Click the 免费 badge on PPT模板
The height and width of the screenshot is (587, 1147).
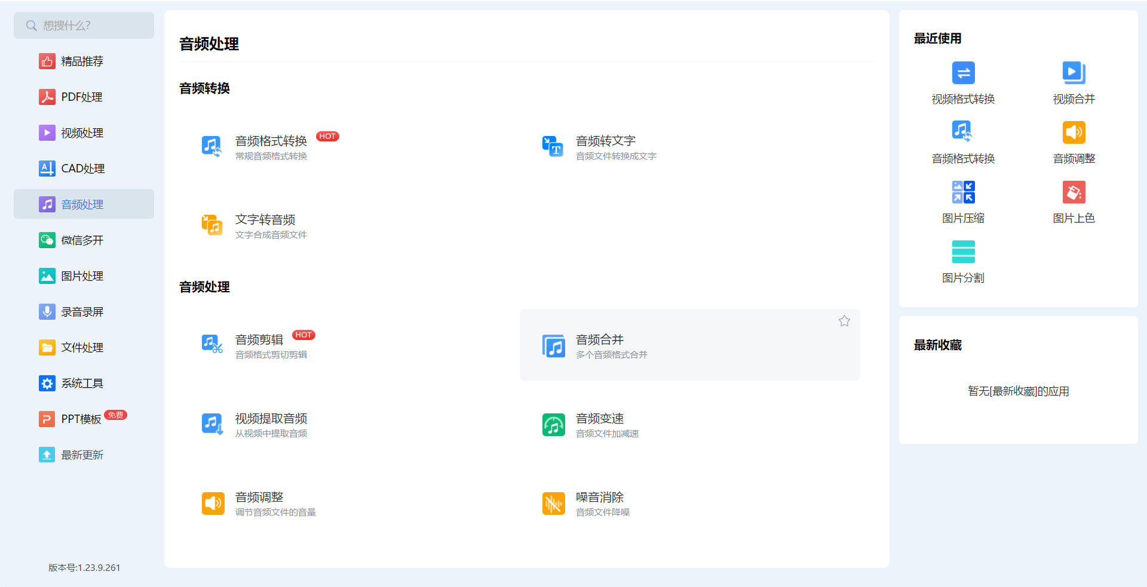[x=116, y=415]
